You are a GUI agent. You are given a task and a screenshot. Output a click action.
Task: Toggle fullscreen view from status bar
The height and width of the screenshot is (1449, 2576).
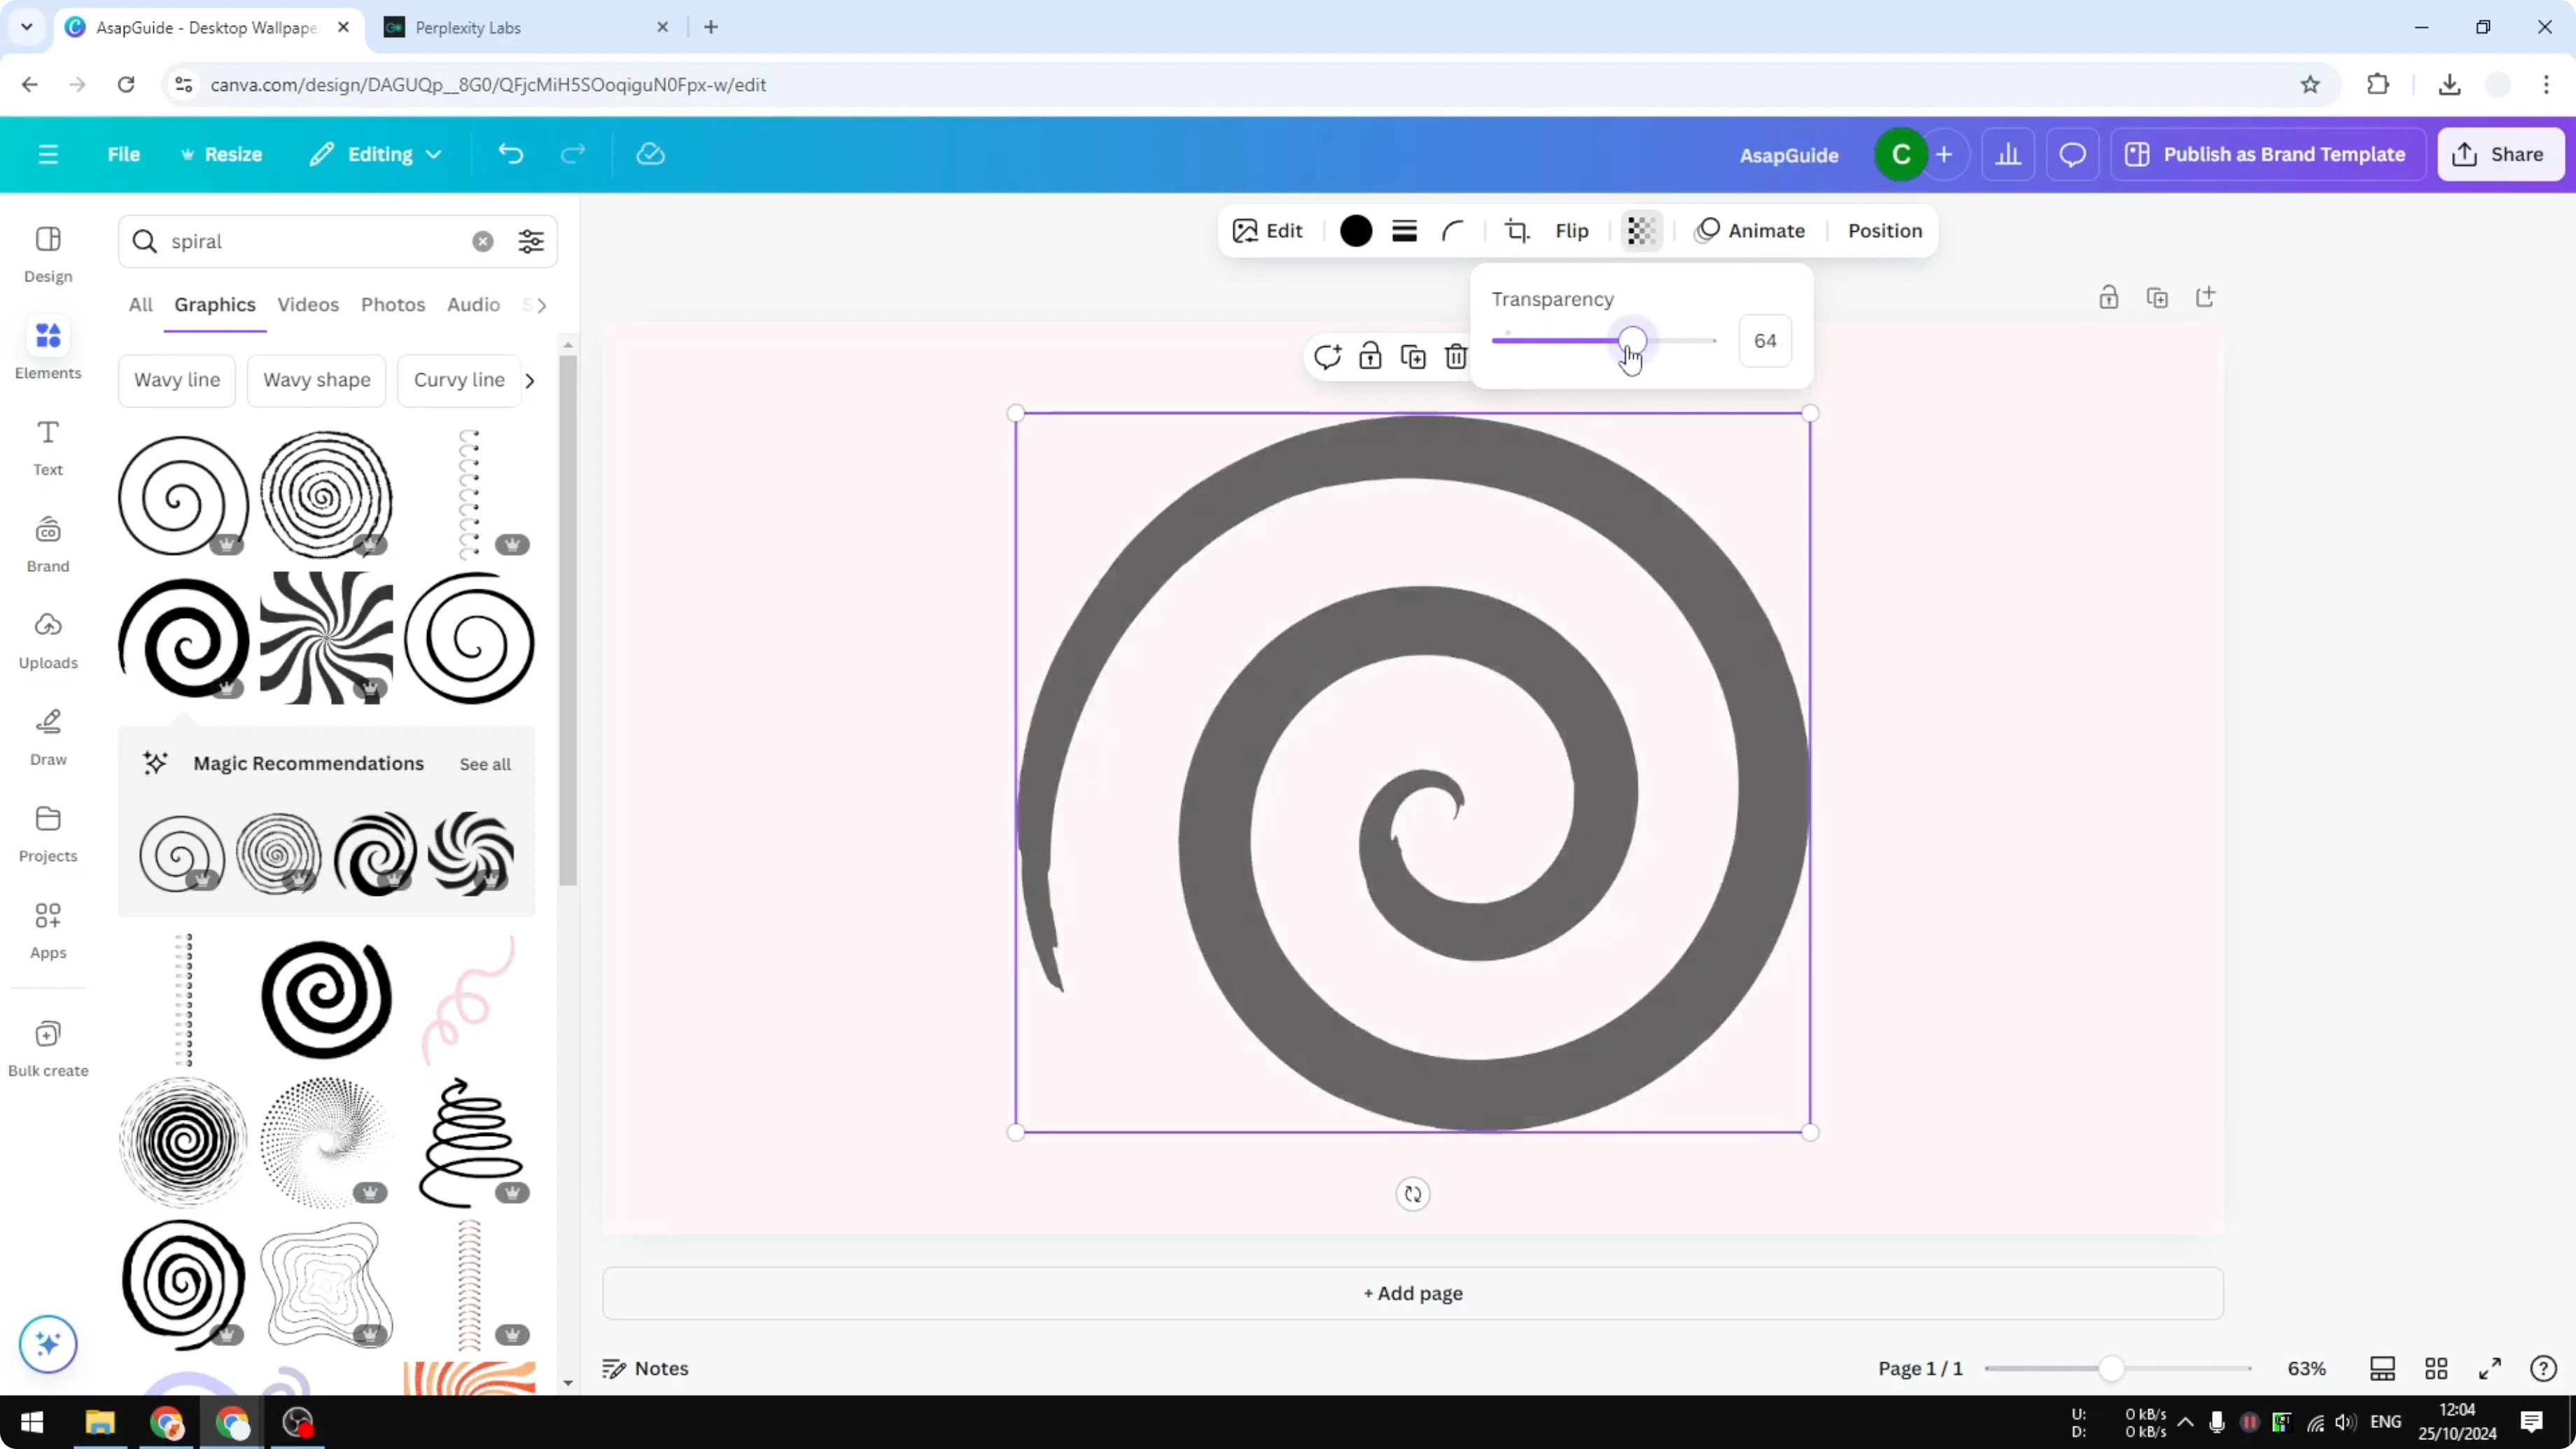pyautogui.click(x=2490, y=1368)
